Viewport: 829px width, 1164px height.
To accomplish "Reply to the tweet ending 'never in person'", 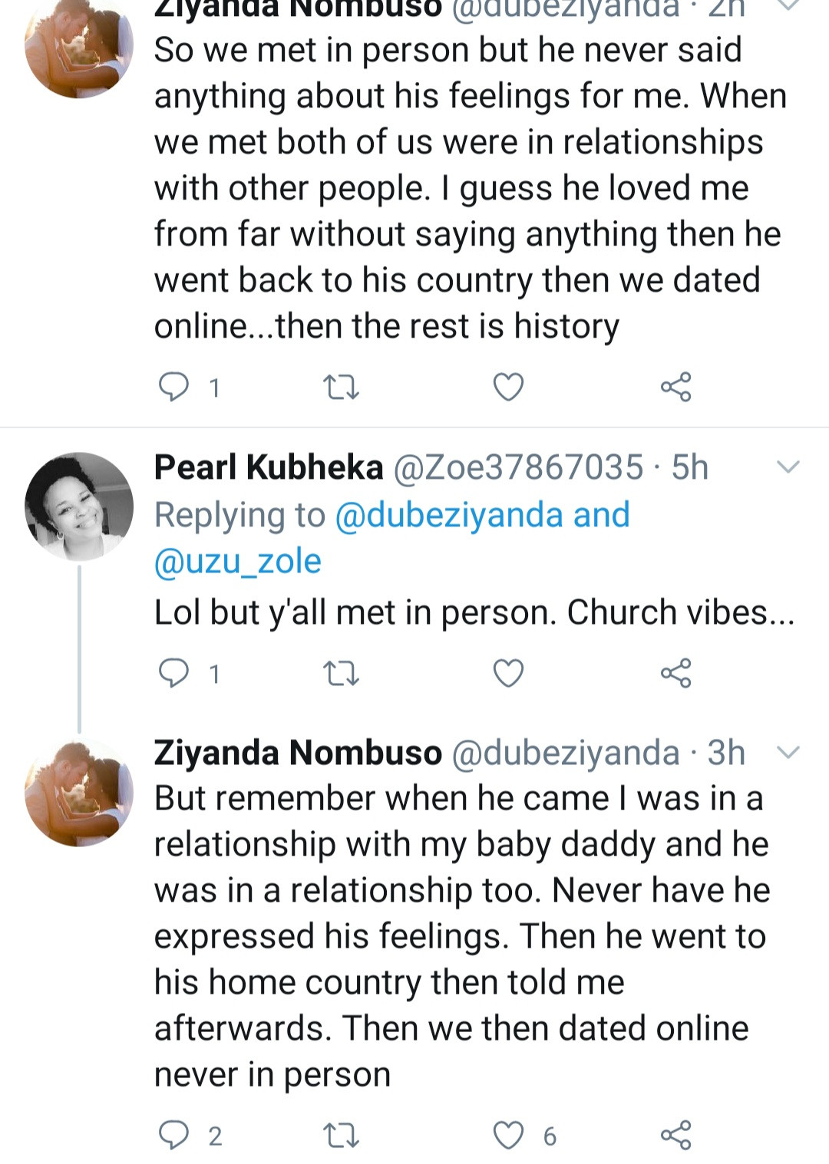I will pos(173,1135).
